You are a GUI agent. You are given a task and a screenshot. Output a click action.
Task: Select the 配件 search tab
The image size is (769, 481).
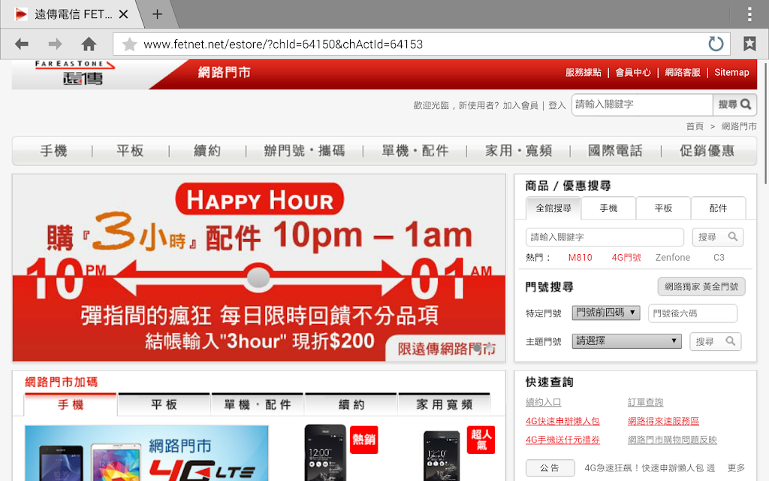(719, 208)
